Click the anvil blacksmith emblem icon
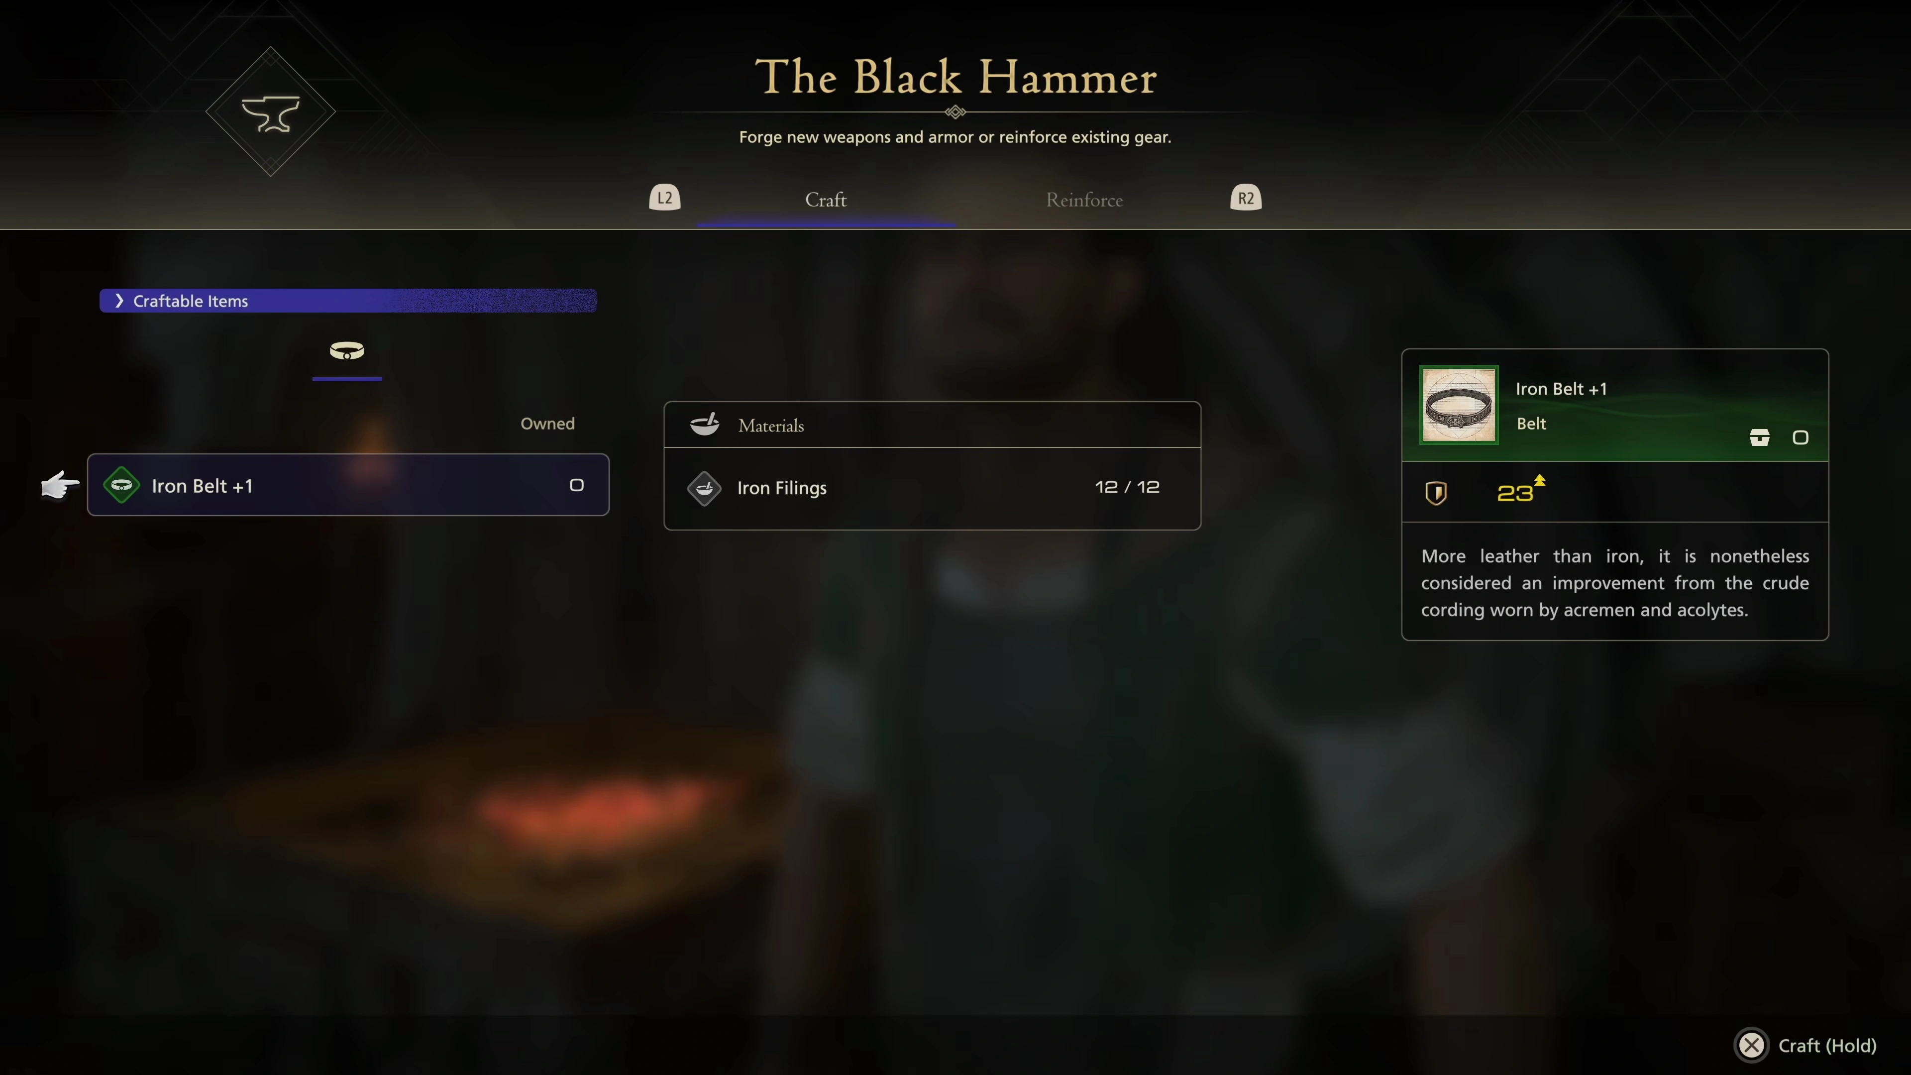Viewport: 1911px width, 1075px height. [x=271, y=113]
